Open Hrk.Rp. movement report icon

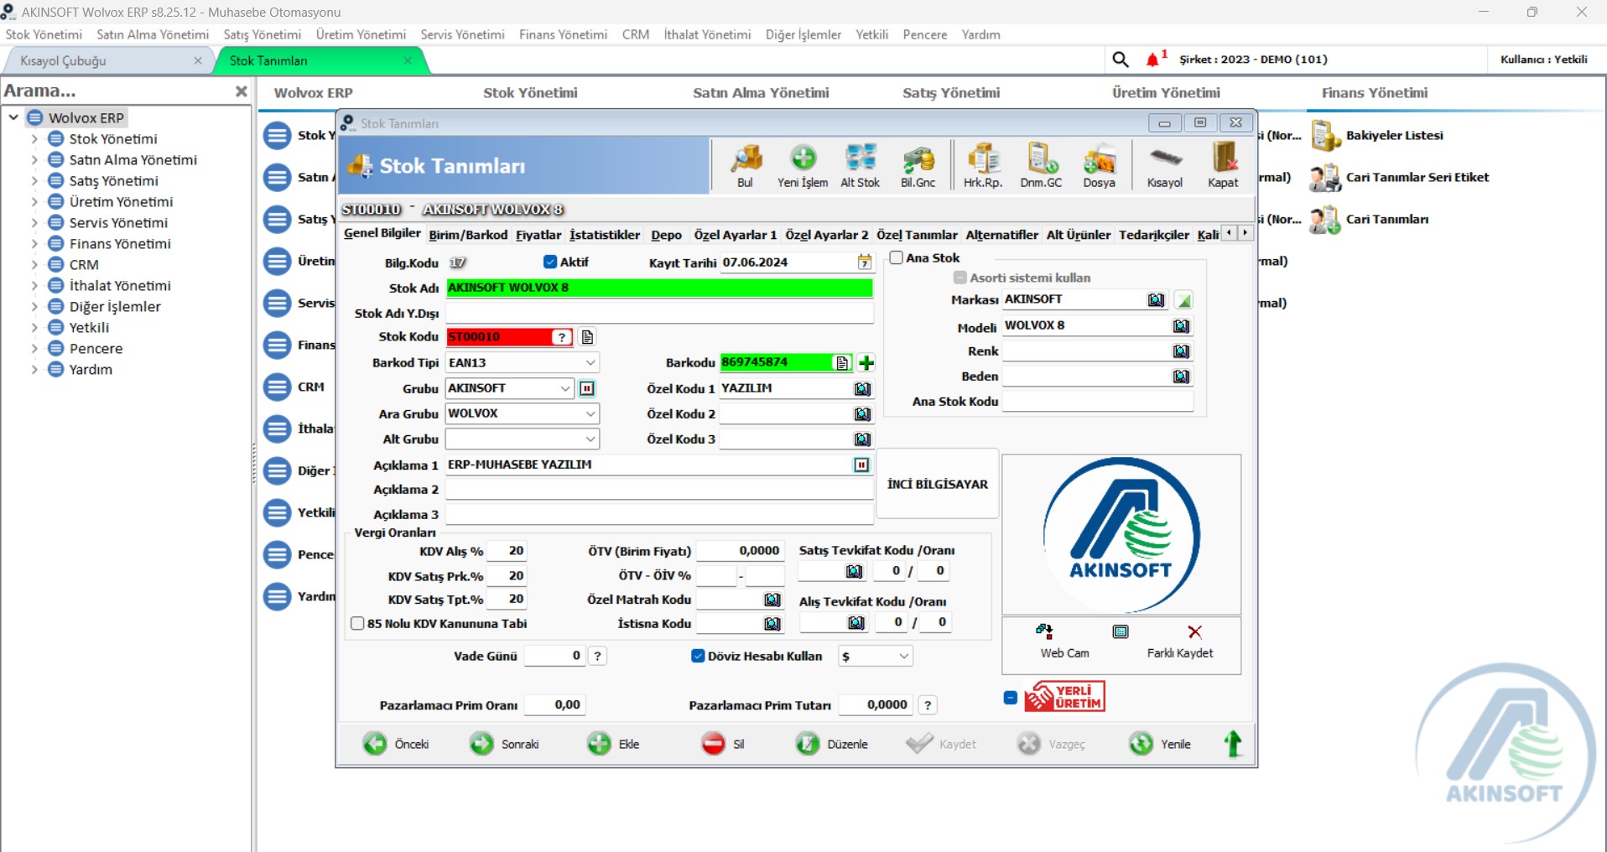click(x=983, y=165)
